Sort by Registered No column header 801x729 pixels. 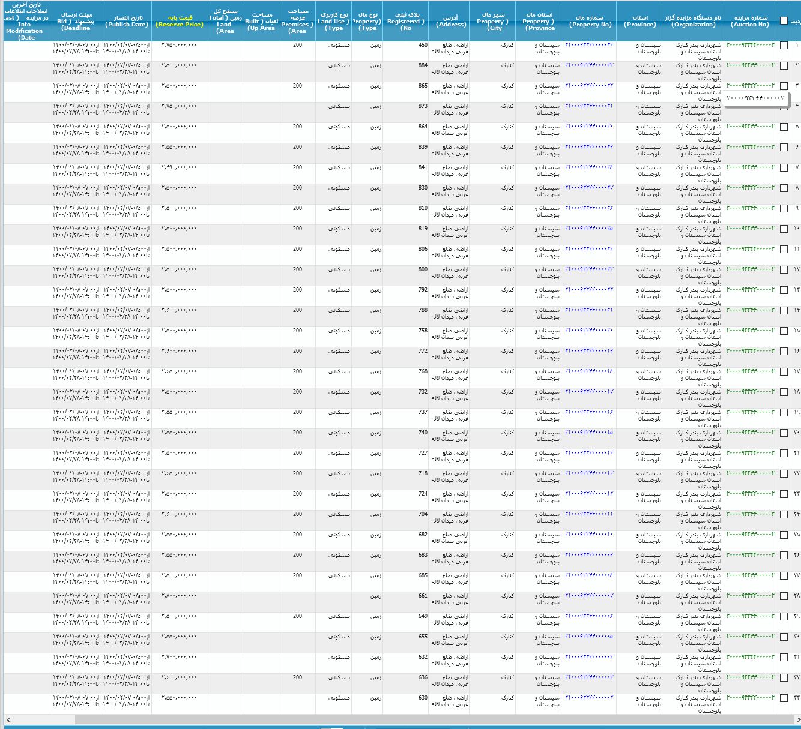pyautogui.click(x=405, y=21)
